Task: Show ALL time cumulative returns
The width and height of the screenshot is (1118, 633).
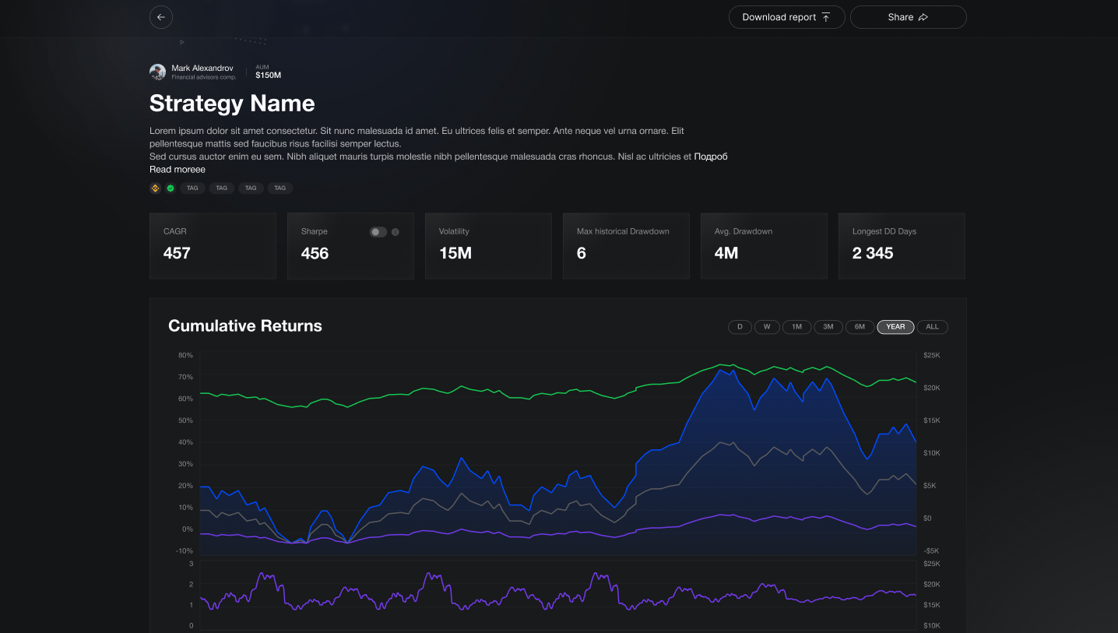Action: coord(932,327)
